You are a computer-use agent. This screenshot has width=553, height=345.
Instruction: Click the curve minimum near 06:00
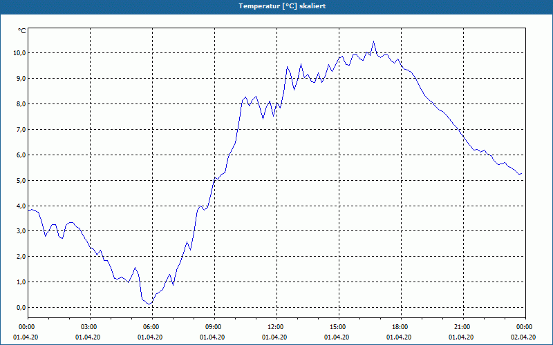click(x=149, y=304)
